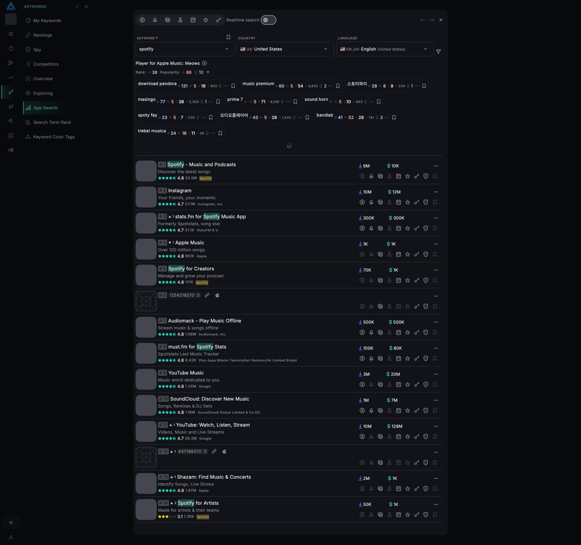Click the placeholder icon for app 447188370
This screenshot has width=581, height=545.
point(146,457)
